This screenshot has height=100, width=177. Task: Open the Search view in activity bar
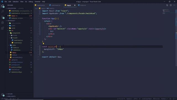click(x=2, y=11)
